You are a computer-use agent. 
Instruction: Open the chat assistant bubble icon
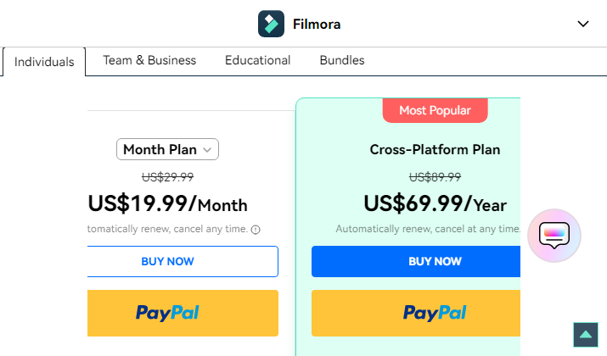click(554, 236)
